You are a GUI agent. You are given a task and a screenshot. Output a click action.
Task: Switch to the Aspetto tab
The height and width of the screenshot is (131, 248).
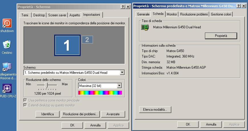75,15
